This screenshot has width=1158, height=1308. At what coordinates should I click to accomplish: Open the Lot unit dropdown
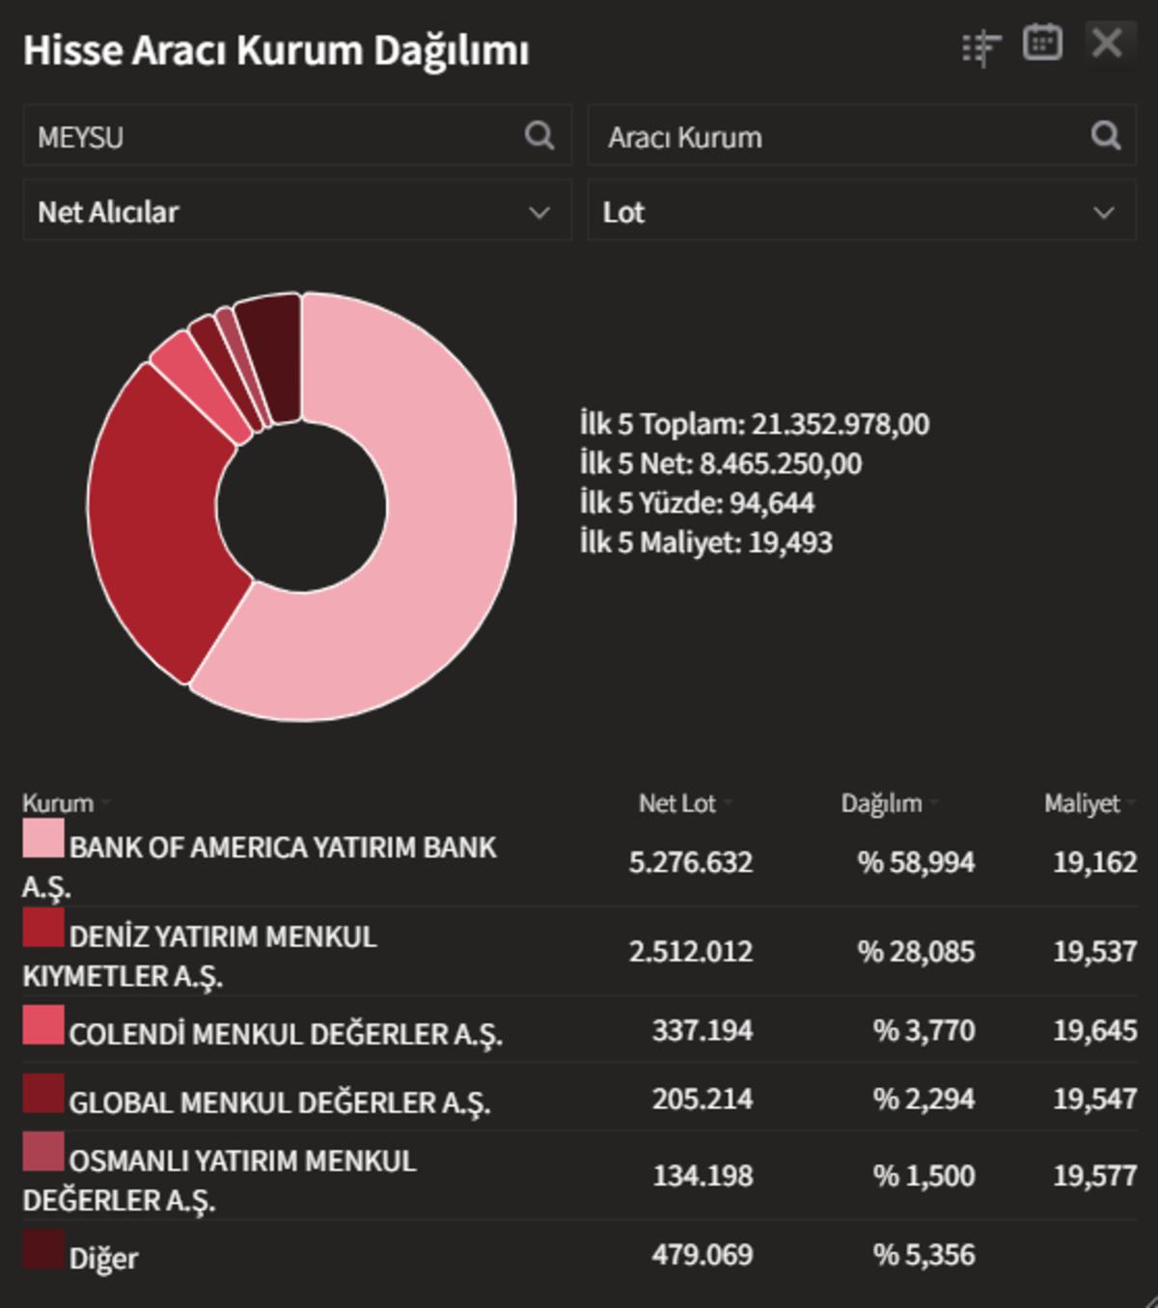point(861,211)
